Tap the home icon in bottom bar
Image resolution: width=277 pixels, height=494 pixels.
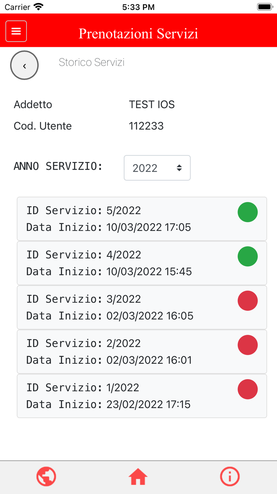pos(138,476)
